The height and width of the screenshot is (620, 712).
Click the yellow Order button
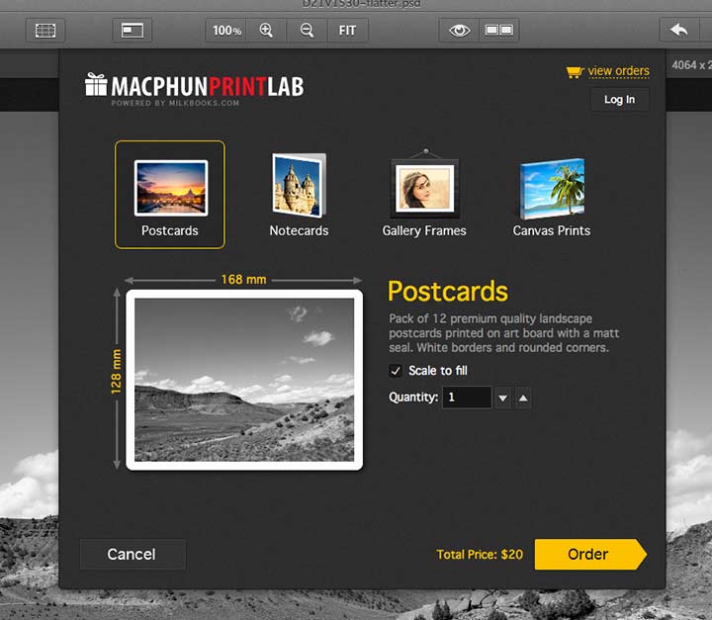click(590, 554)
